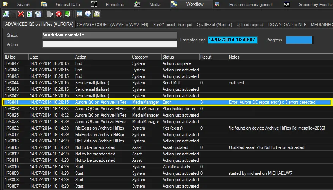Select the DOWNLOAD to NLE tab

click(287, 25)
